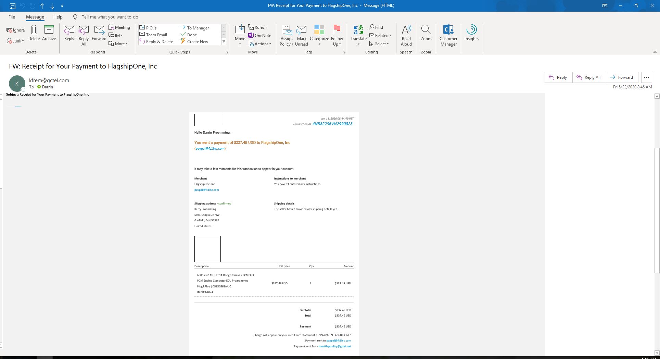
Task: Expand the Quick Steps gallery
Action: coord(224,42)
